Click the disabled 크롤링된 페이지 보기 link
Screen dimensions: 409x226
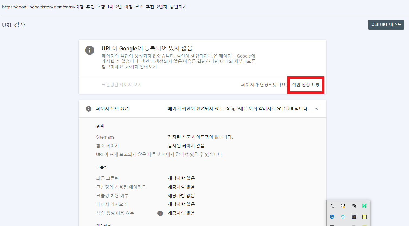point(121,85)
